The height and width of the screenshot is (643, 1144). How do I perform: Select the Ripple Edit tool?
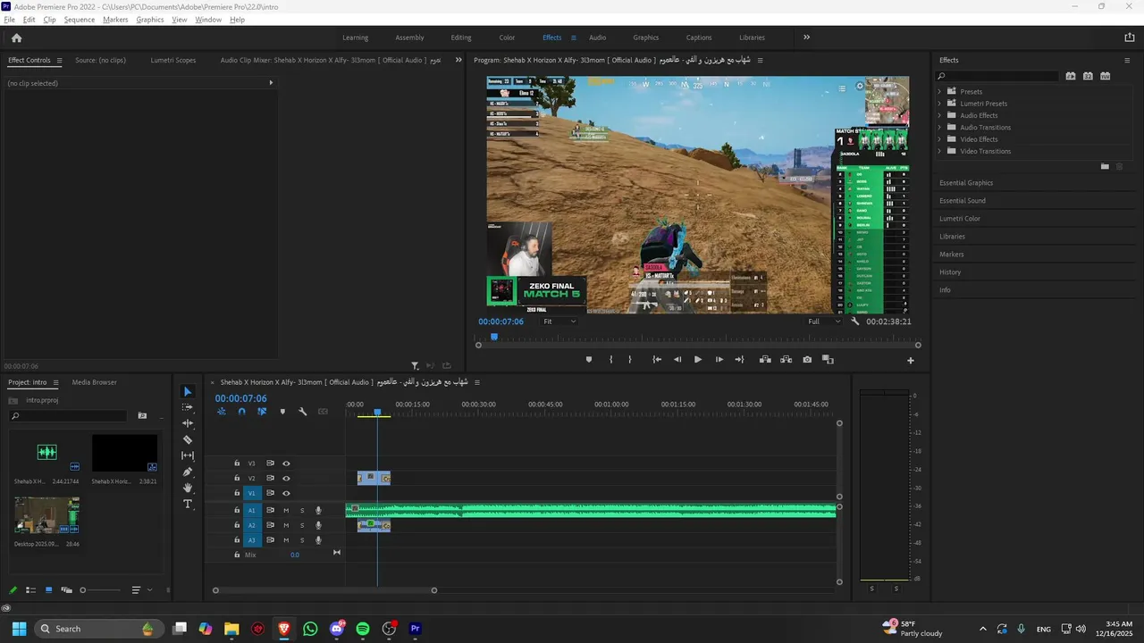pyautogui.click(x=188, y=423)
